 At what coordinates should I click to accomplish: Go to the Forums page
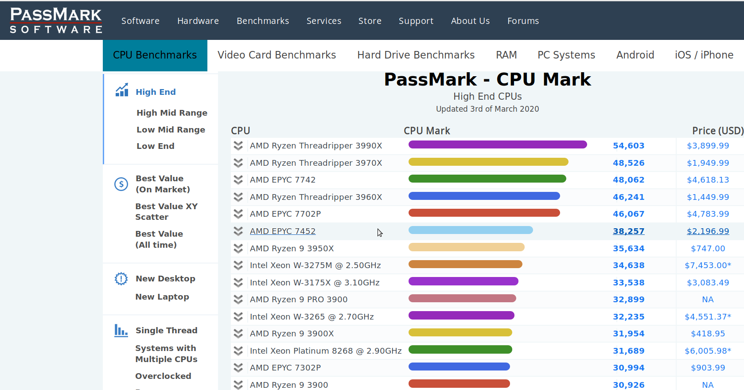coord(523,21)
